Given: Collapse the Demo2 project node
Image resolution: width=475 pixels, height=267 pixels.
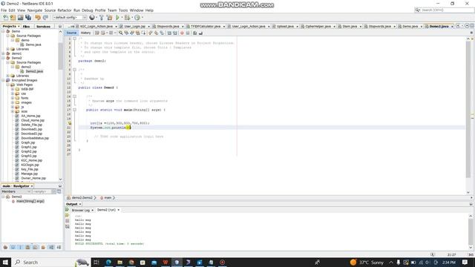Looking at the screenshot, I should (3, 58).
